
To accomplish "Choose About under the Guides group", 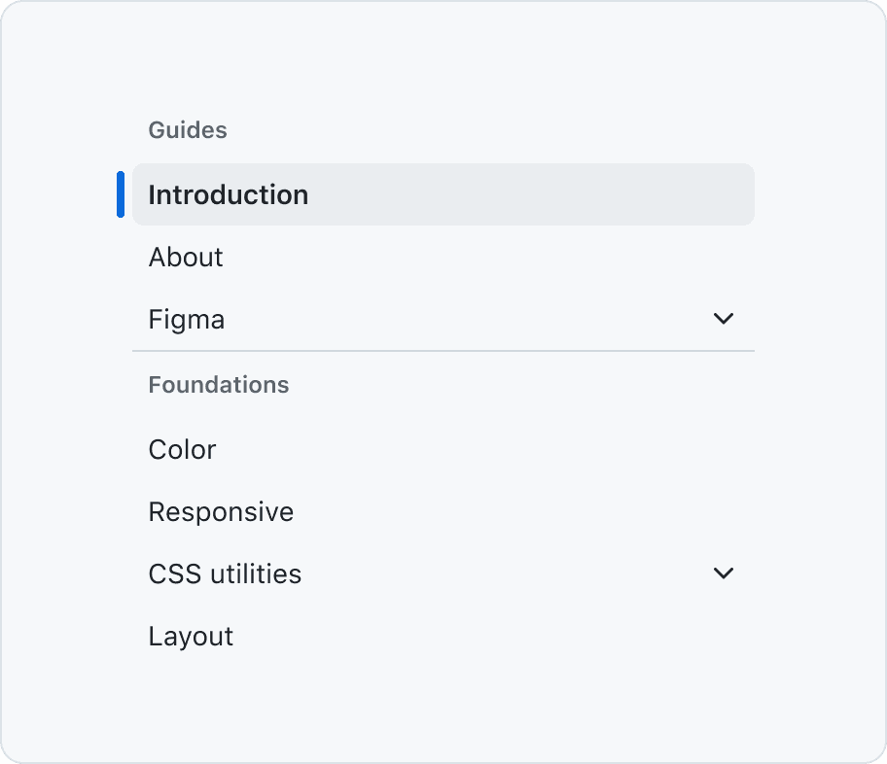I will (x=186, y=257).
